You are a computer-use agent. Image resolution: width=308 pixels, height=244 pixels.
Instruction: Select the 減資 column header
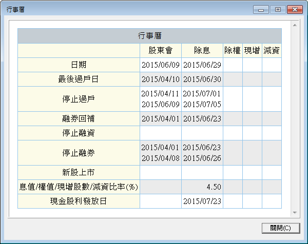tap(272, 51)
